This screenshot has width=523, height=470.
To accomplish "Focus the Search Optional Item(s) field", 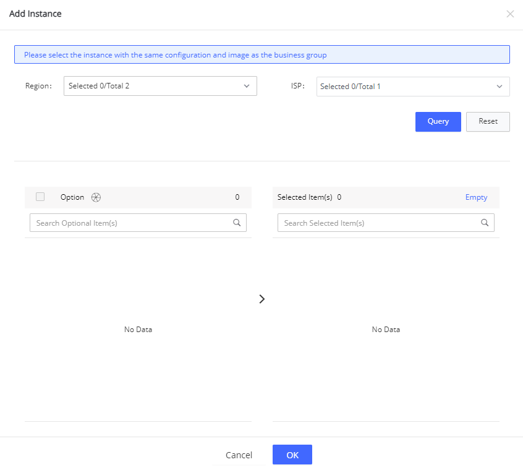I will pos(138,223).
